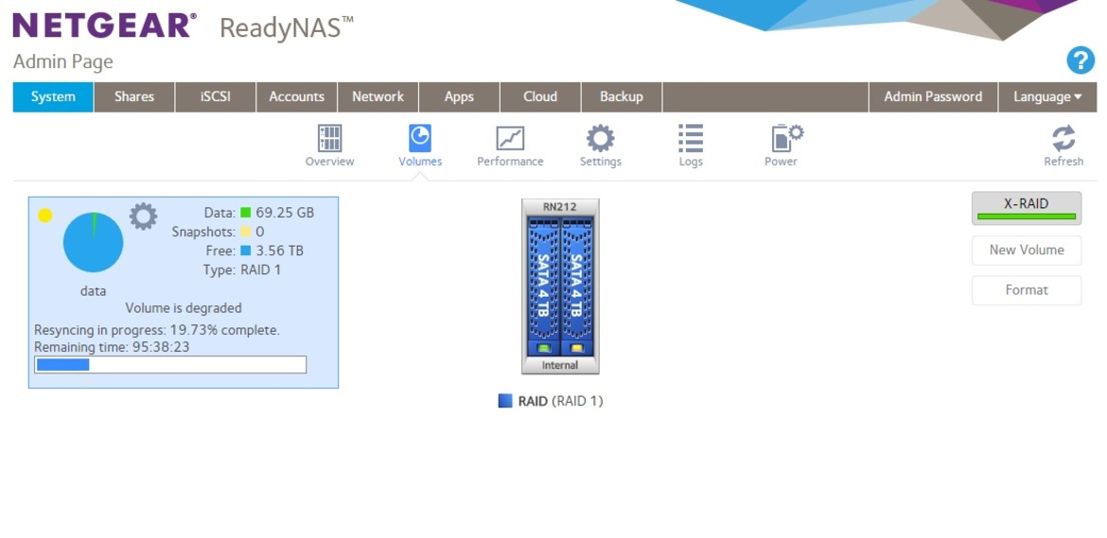
Task: Click the Internal label under disks
Action: [560, 365]
